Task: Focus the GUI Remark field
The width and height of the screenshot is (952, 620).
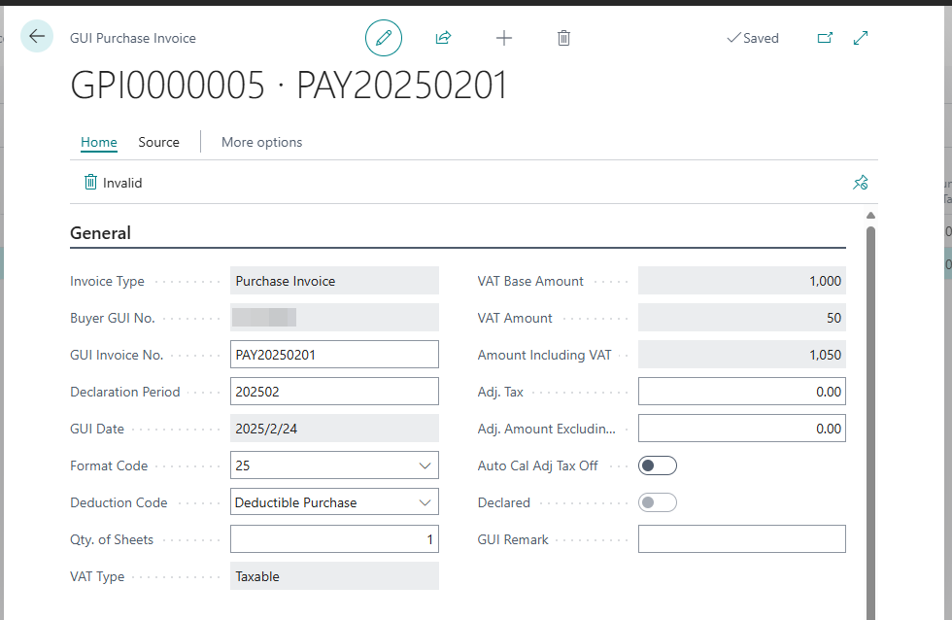Action: click(742, 539)
